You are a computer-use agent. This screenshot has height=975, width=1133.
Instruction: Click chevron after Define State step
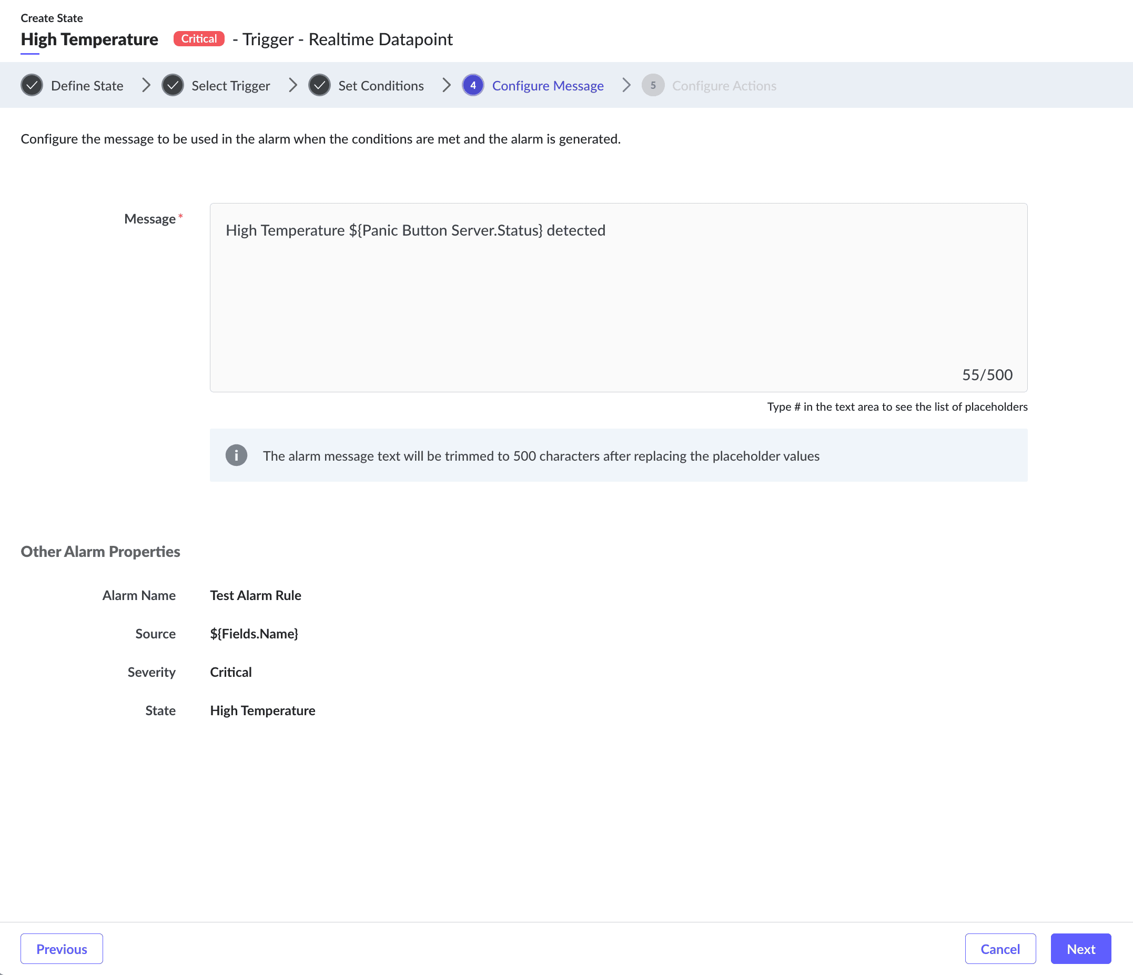pos(146,85)
